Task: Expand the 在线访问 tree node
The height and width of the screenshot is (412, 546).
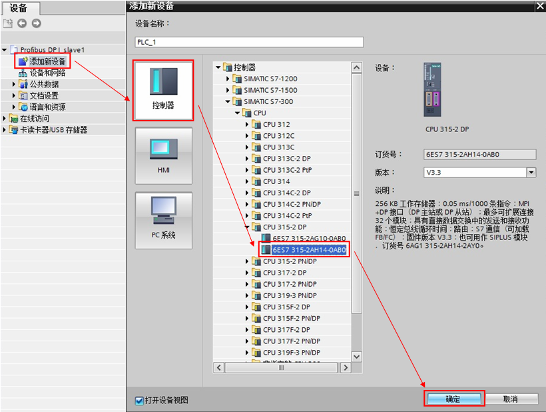Action: pyautogui.click(x=4, y=119)
